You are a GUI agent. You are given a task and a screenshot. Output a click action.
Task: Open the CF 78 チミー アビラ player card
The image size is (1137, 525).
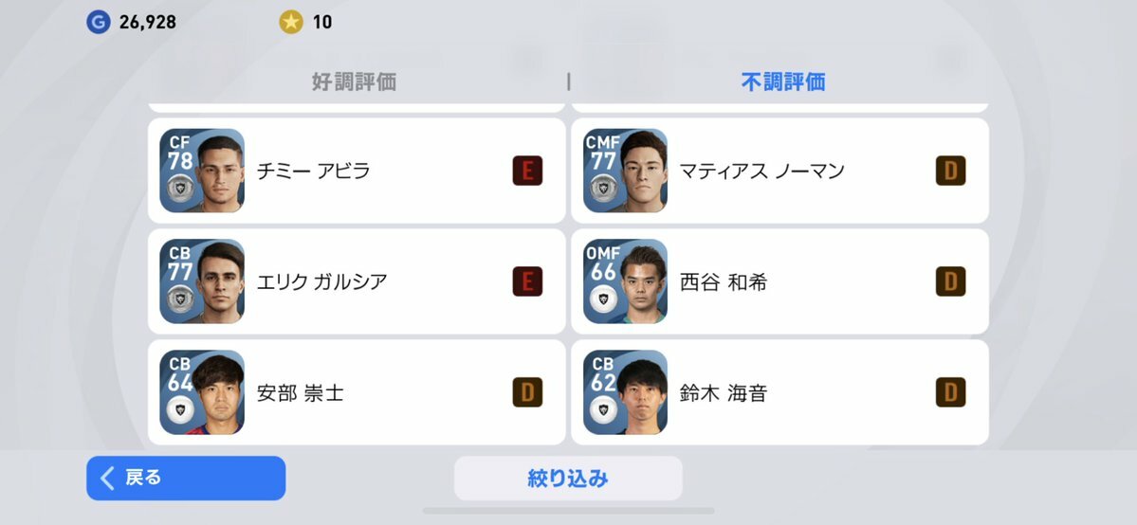point(202,171)
